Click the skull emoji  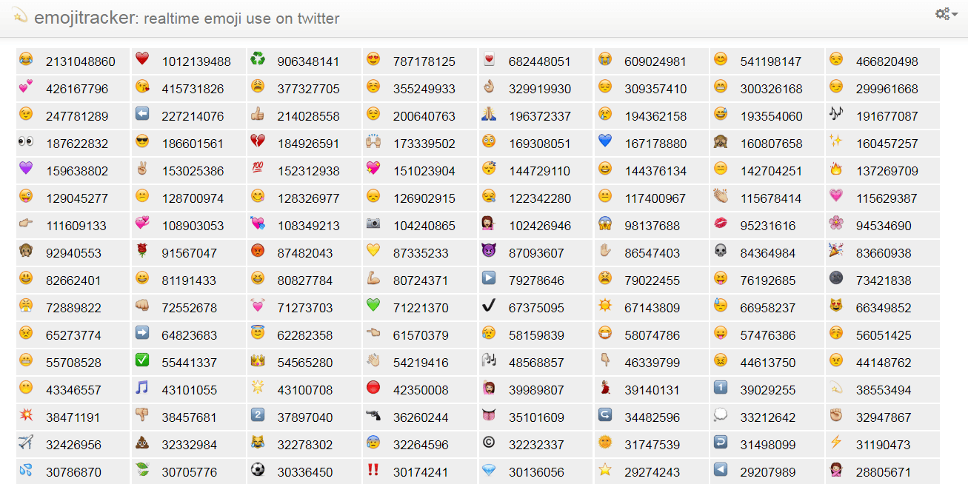pyautogui.click(x=720, y=252)
